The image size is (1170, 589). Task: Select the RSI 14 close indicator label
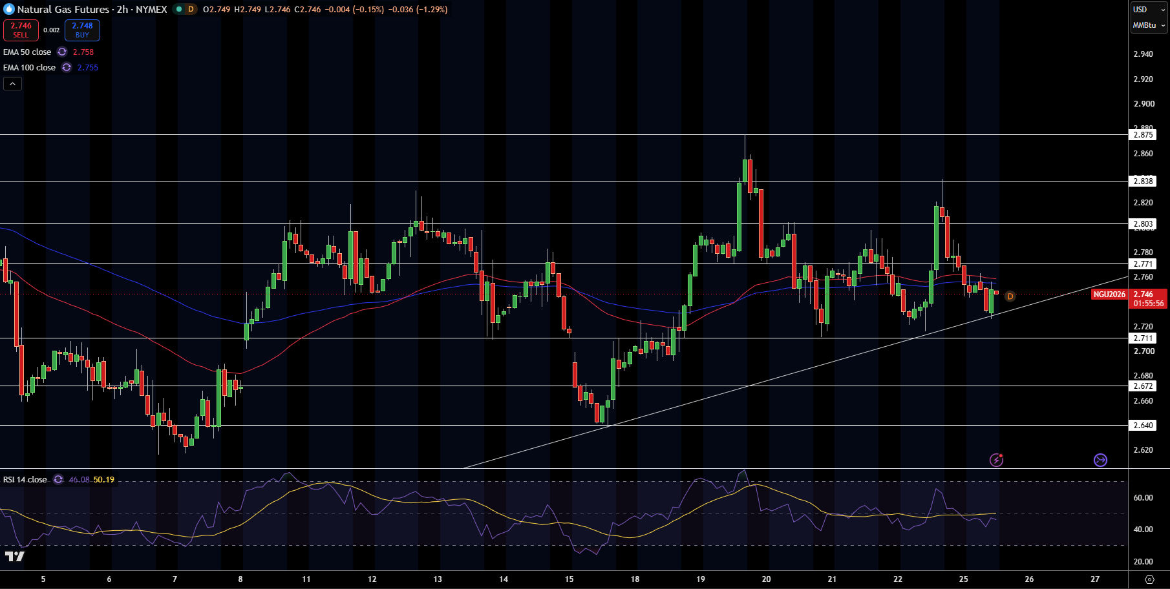25,480
